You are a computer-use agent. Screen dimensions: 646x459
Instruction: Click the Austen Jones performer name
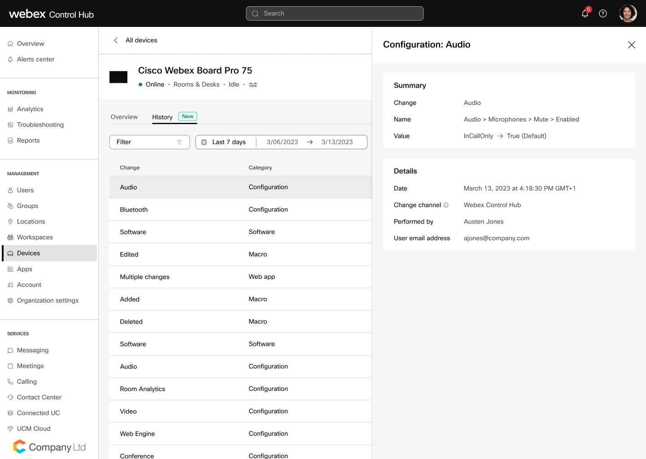(x=484, y=222)
